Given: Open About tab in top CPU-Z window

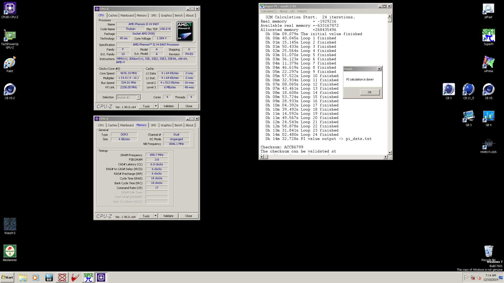Looking at the screenshot, I should click(190, 15).
